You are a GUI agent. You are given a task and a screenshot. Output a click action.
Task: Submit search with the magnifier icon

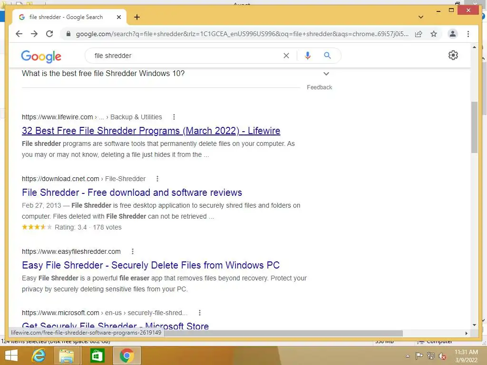pyautogui.click(x=327, y=56)
